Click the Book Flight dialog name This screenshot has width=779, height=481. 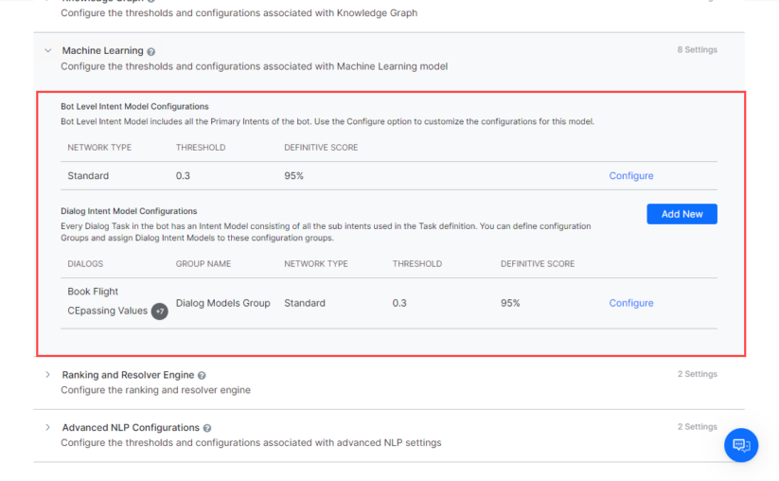(93, 292)
